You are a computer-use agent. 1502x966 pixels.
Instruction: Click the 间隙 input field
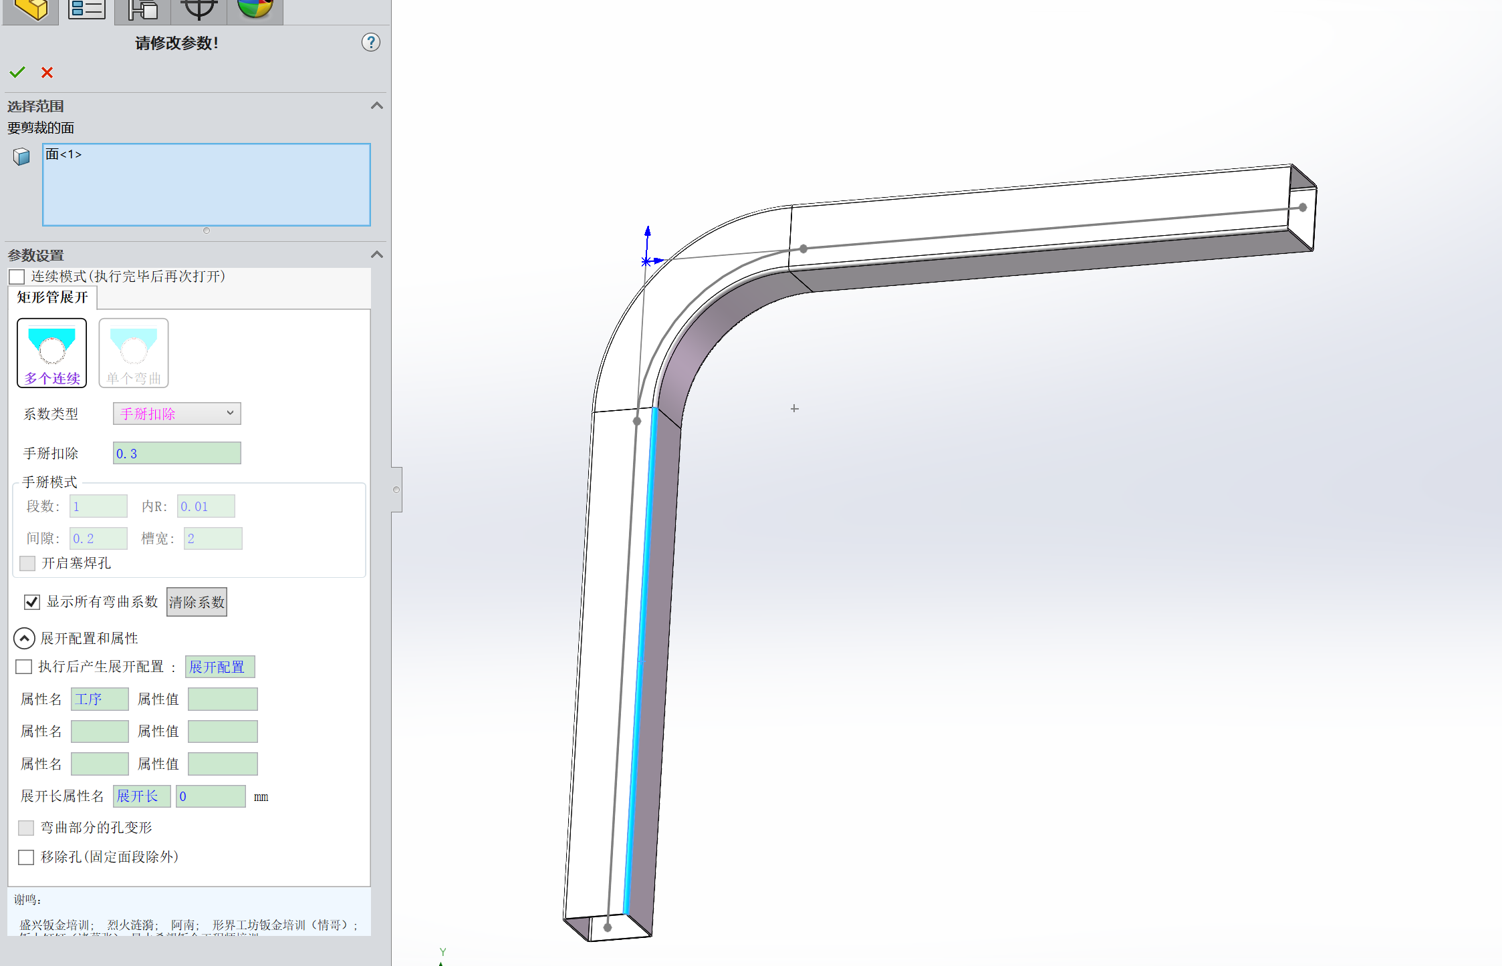[98, 538]
